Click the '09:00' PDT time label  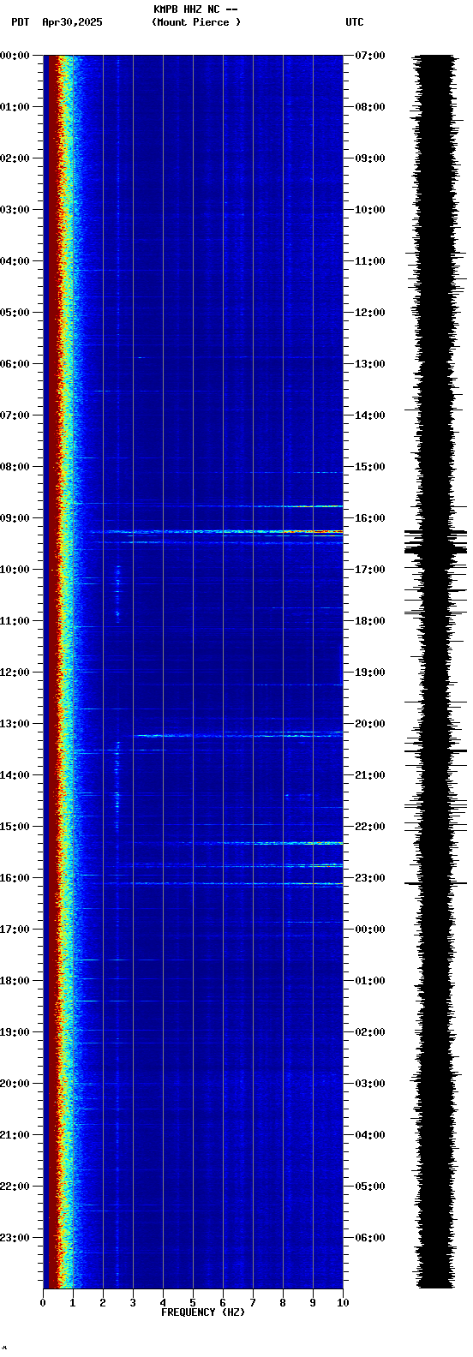[x=15, y=518]
